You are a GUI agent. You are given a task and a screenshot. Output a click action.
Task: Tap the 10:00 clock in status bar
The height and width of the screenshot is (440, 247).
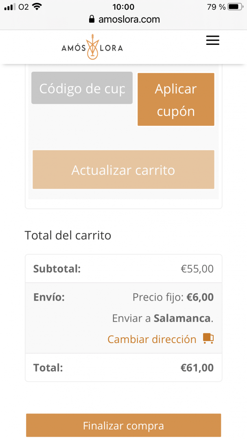coord(123,7)
